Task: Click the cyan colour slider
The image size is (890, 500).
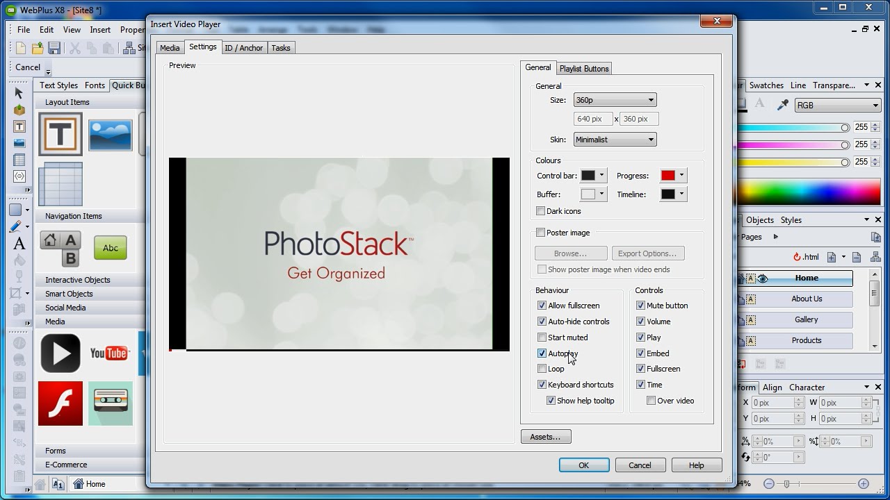Action: pyautogui.click(x=793, y=128)
